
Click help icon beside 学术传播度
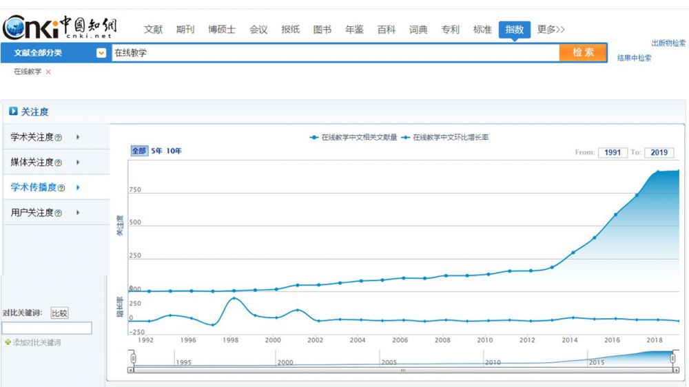coord(62,188)
